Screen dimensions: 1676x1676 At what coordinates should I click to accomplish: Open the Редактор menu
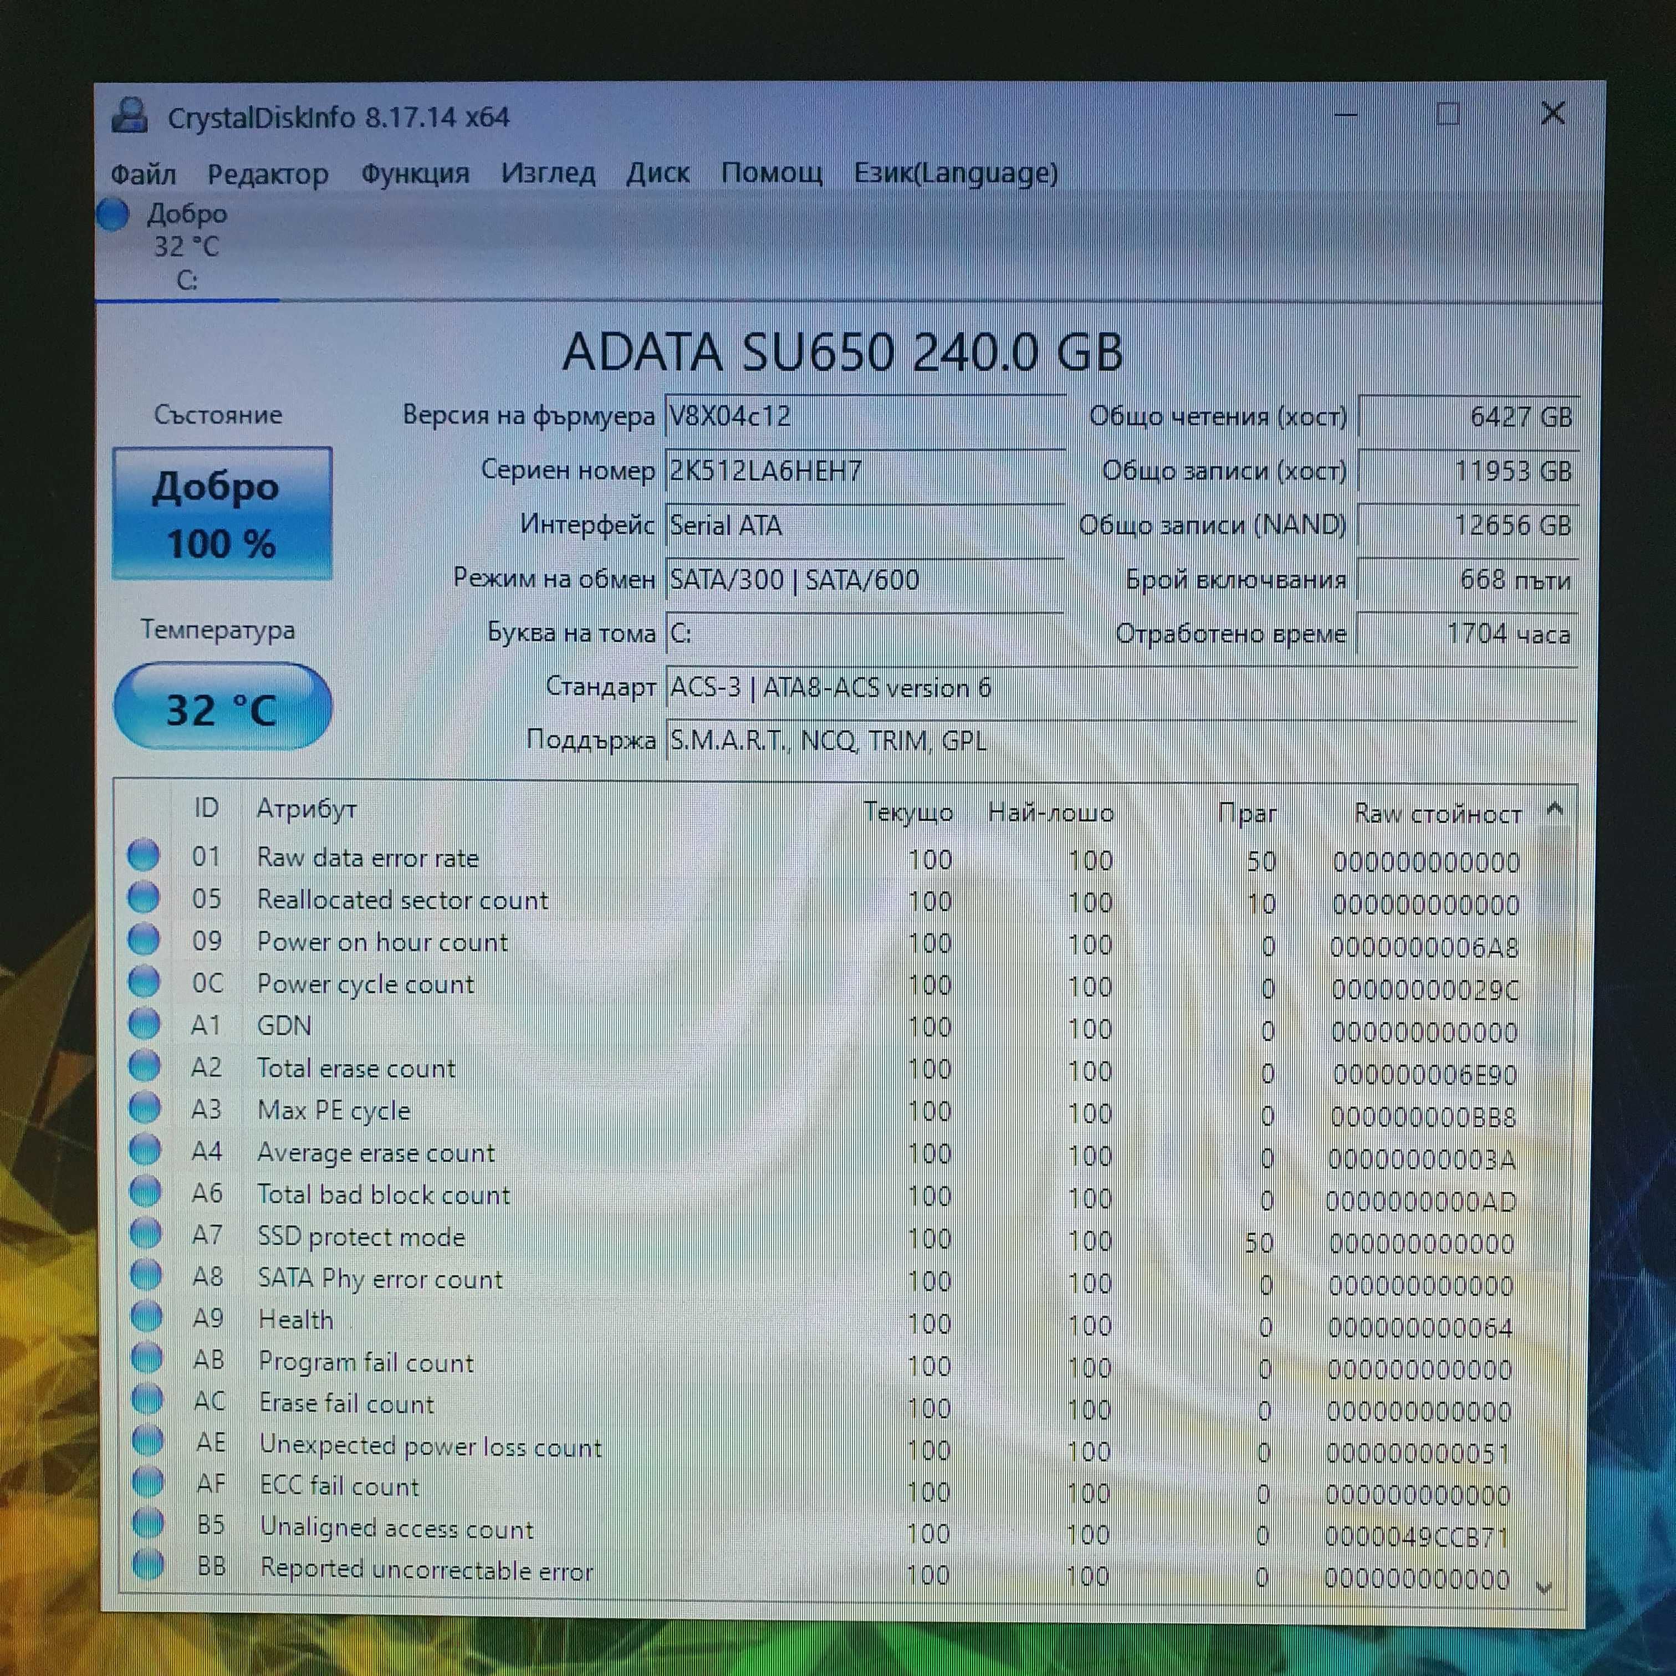pos(268,175)
